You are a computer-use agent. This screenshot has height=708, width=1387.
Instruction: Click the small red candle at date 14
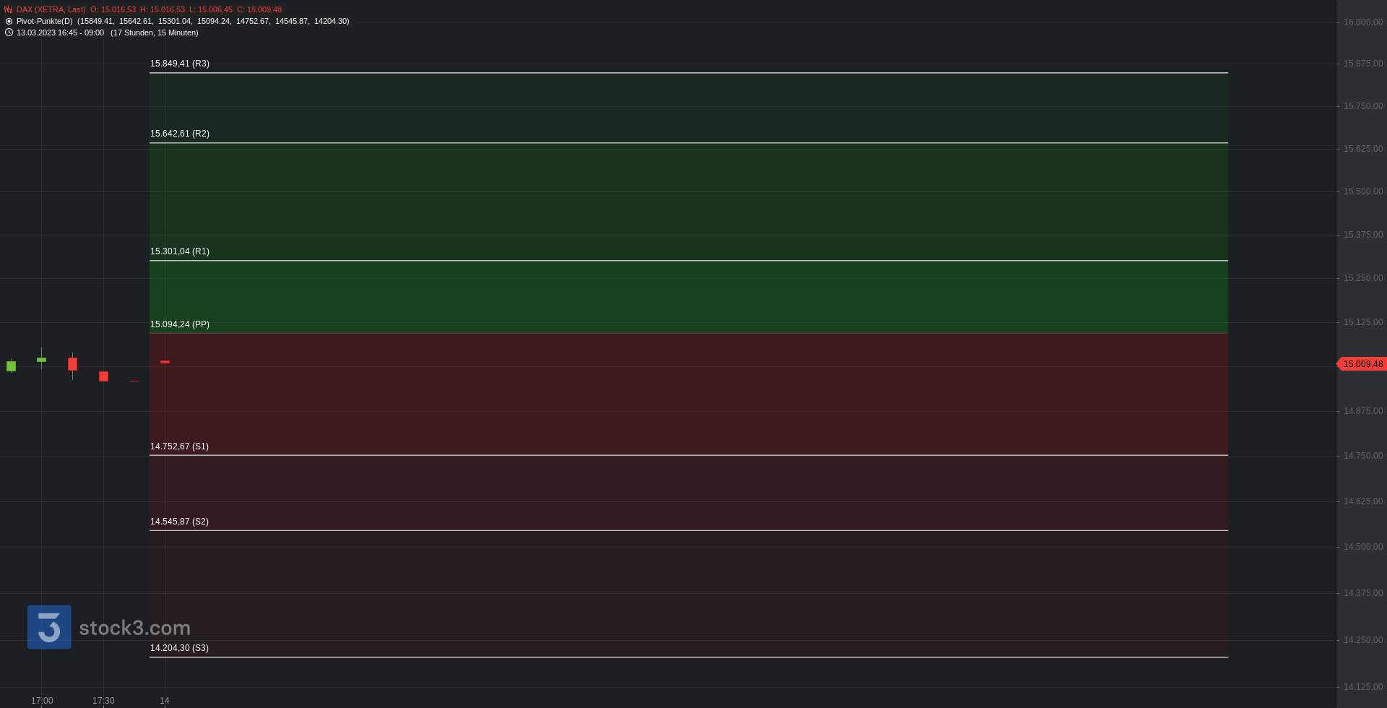tap(165, 362)
